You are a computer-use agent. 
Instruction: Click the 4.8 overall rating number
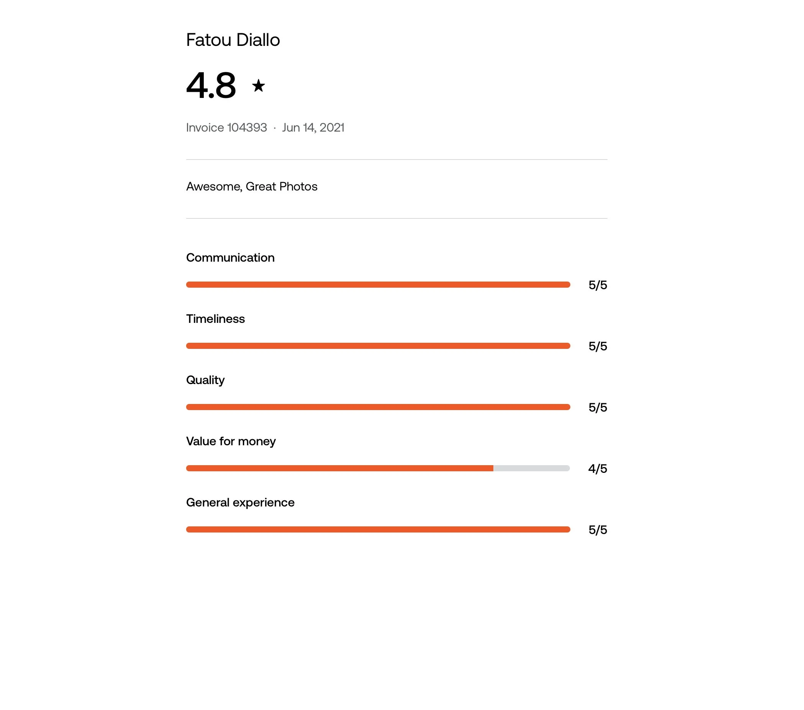tap(211, 85)
